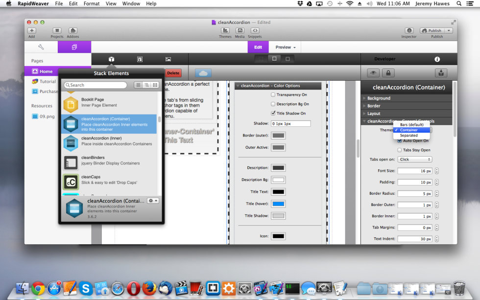The width and height of the screenshot is (480, 300).
Task: Enable the Description Bg On checkbox
Action: click(x=273, y=104)
